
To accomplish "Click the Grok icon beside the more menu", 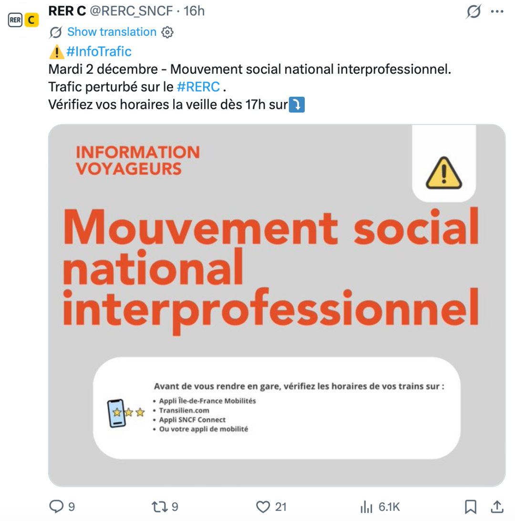I will (x=474, y=11).
